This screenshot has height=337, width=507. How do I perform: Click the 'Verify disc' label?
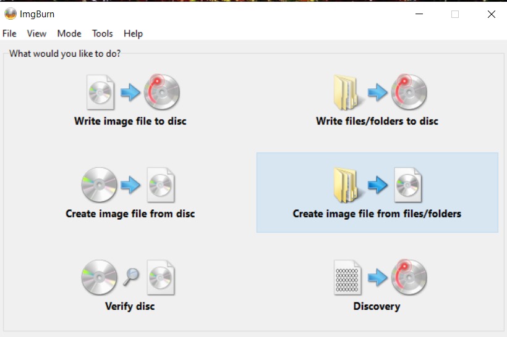pyautogui.click(x=130, y=306)
